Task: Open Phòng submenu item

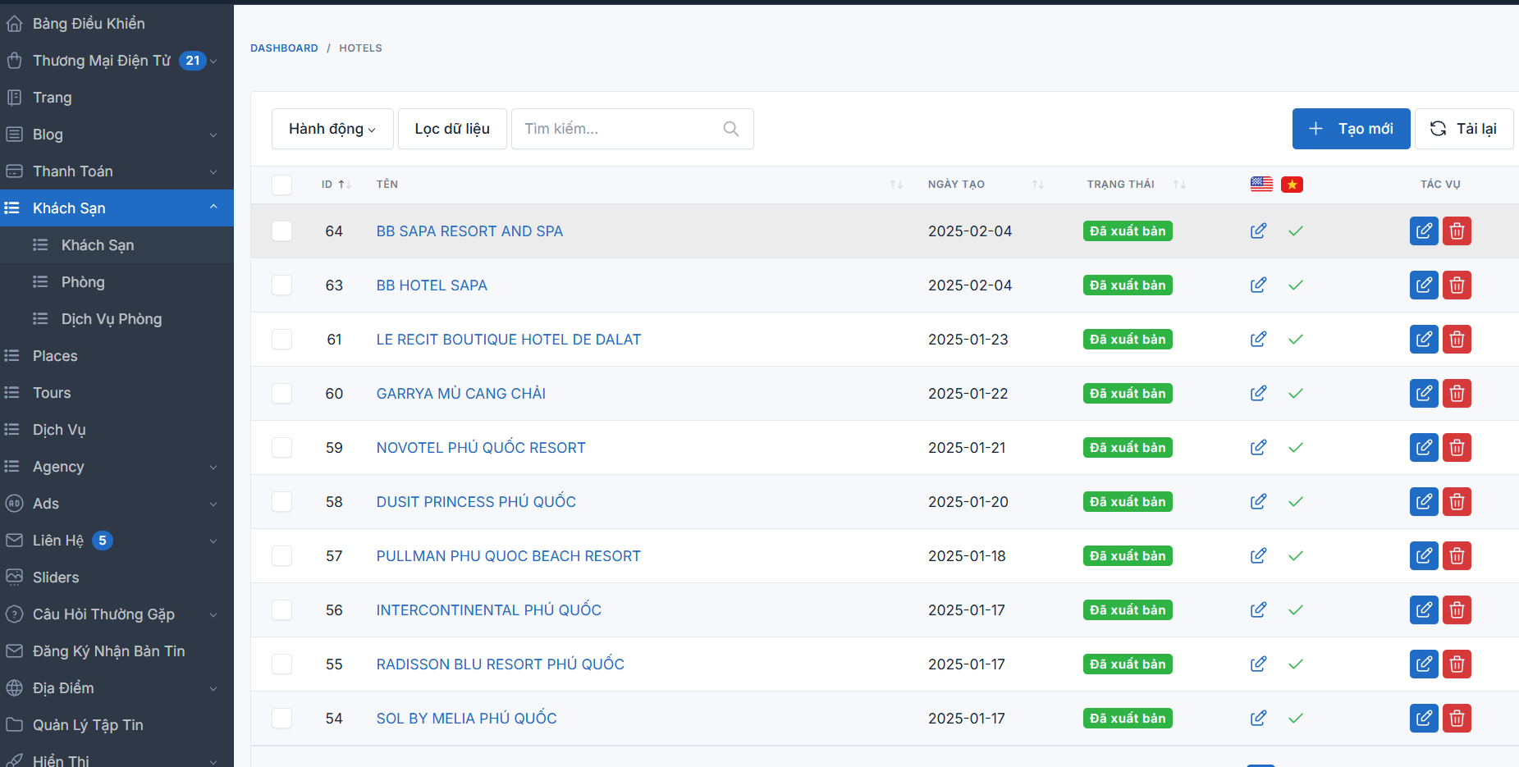Action: coord(117,282)
